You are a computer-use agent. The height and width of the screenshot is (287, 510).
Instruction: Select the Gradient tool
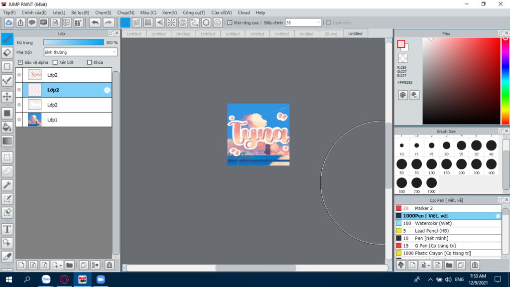pos(7,141)
